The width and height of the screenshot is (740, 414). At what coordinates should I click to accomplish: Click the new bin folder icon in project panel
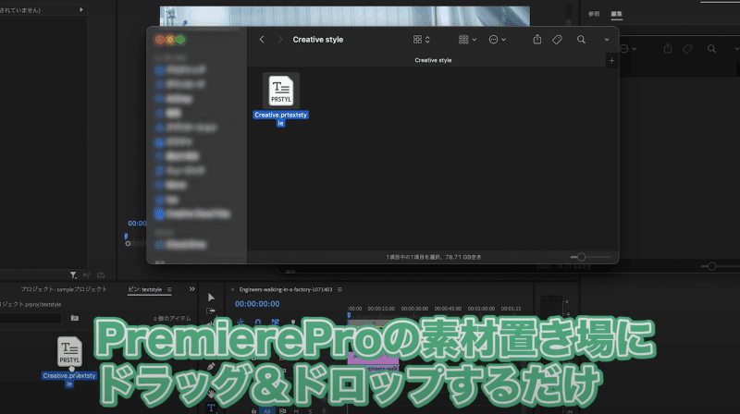(75, 318)
